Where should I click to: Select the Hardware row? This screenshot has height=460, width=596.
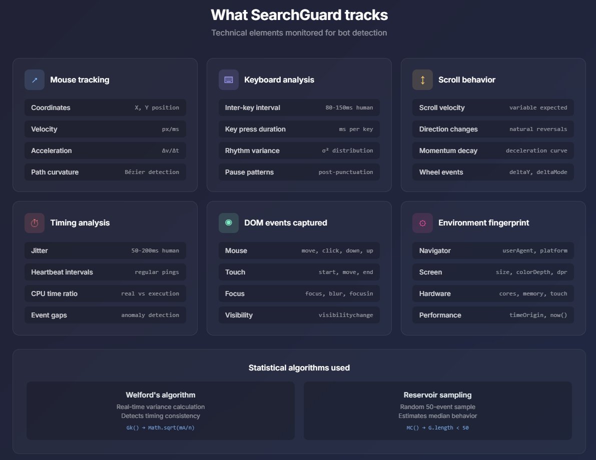493,293
